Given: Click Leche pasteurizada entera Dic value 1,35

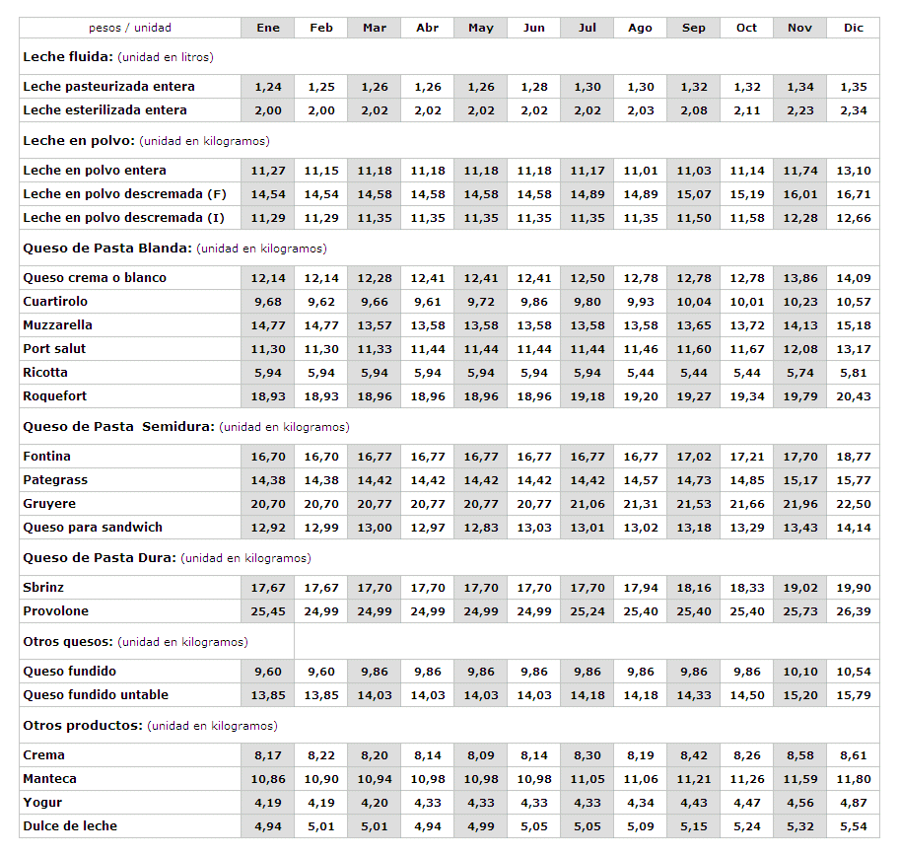Looking at the screenshot, I should 853,87.
